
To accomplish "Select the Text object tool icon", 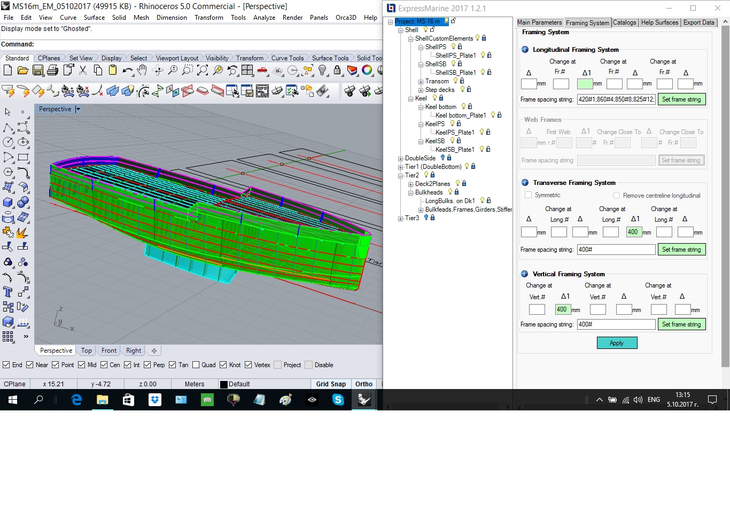I will (x=8, y=292).
